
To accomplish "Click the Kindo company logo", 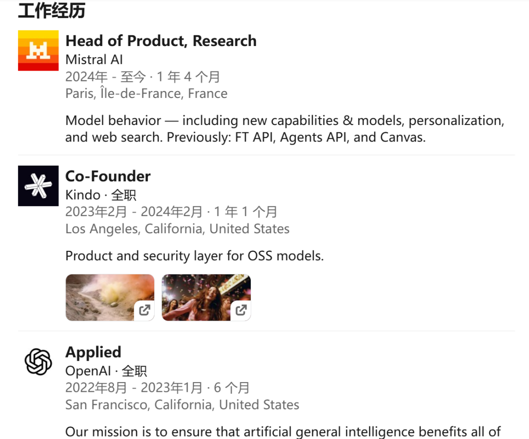I will 38,186.
